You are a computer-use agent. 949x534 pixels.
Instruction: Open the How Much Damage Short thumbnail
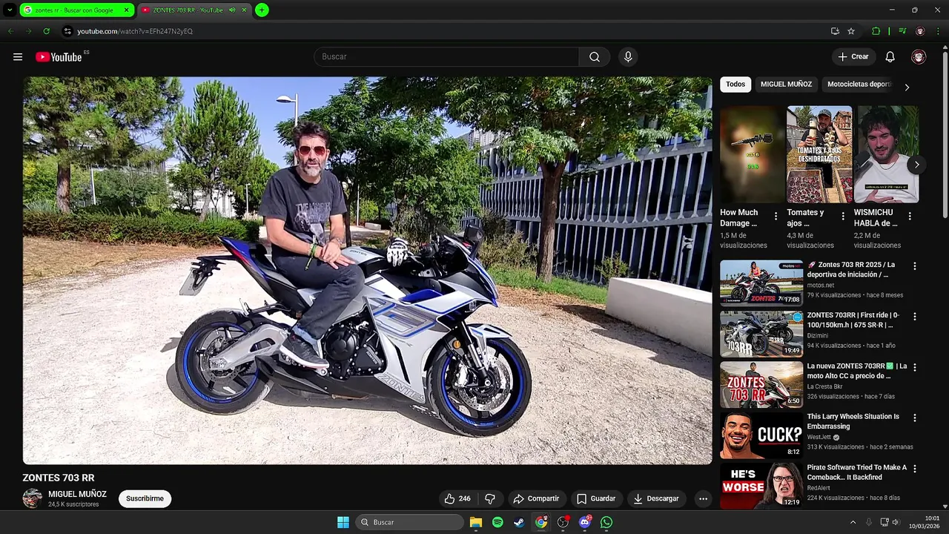[x=753, y=154]
